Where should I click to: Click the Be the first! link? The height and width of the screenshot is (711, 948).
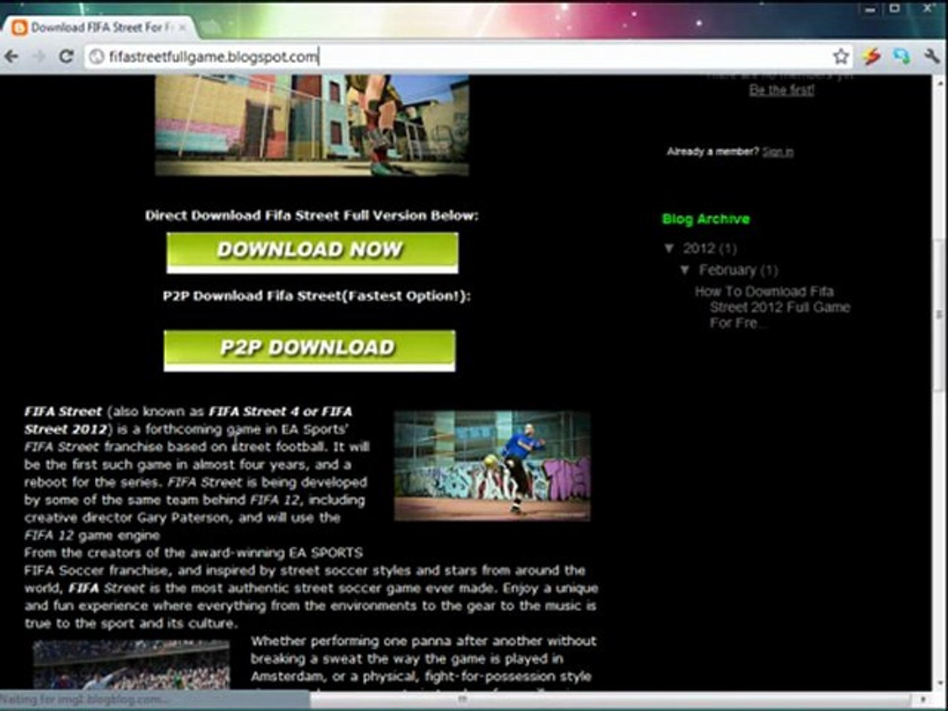coord(781,90)
